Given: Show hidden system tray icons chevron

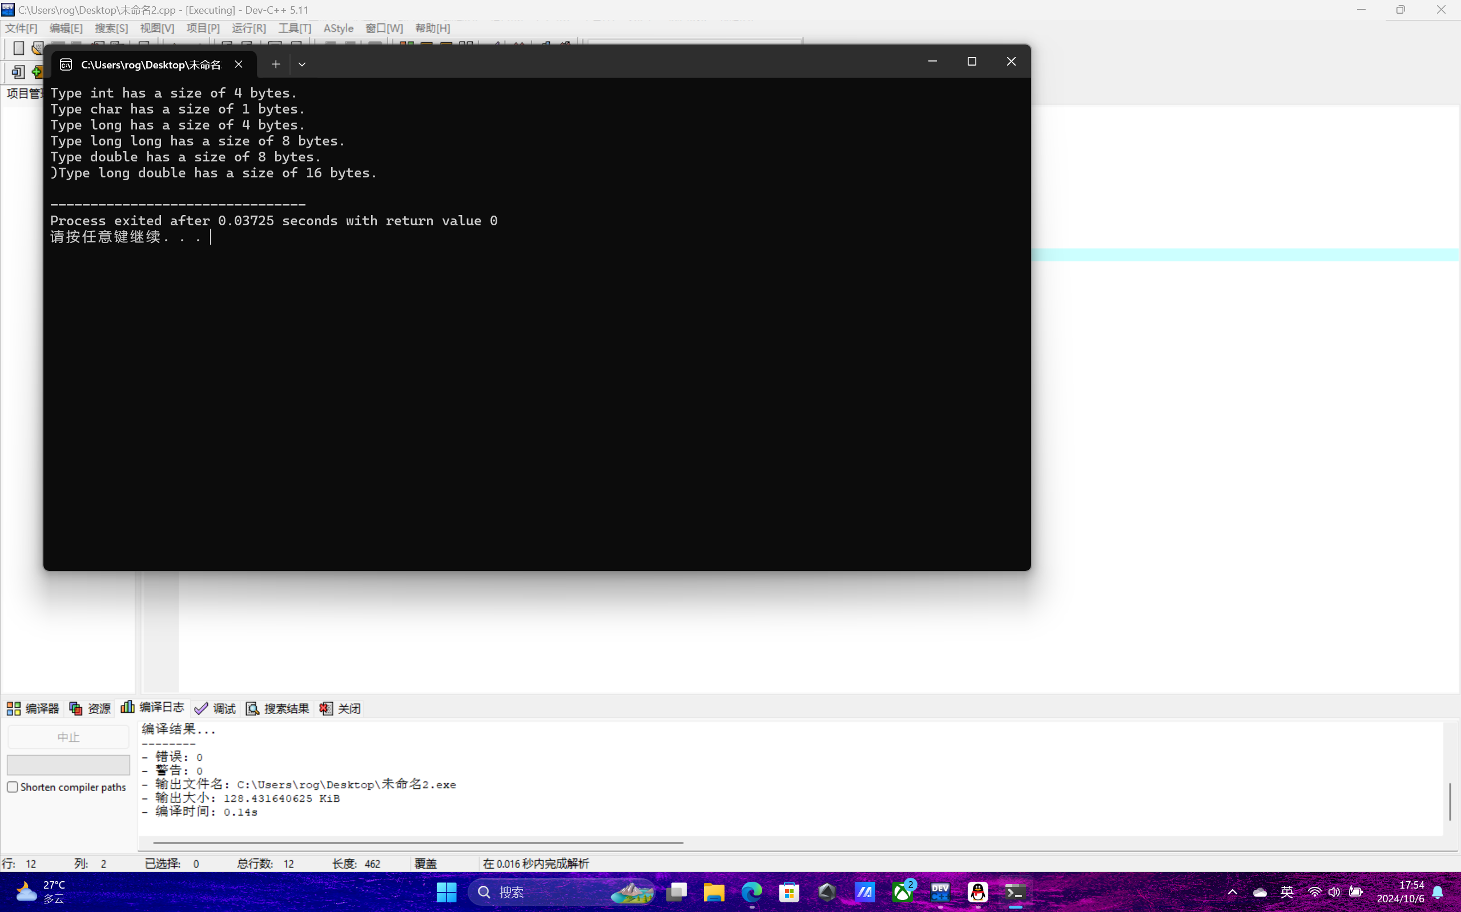Looking at the screenshot, I should click(1232, 891).
